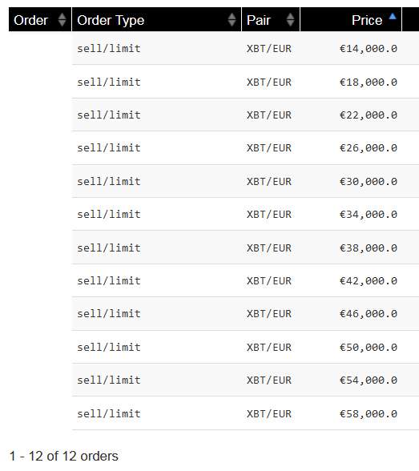The width and height of the screenshot is (419, 471).
Task: Click the €50,000.0 price value
Action: pyautogui.click(x=369, y=348)
